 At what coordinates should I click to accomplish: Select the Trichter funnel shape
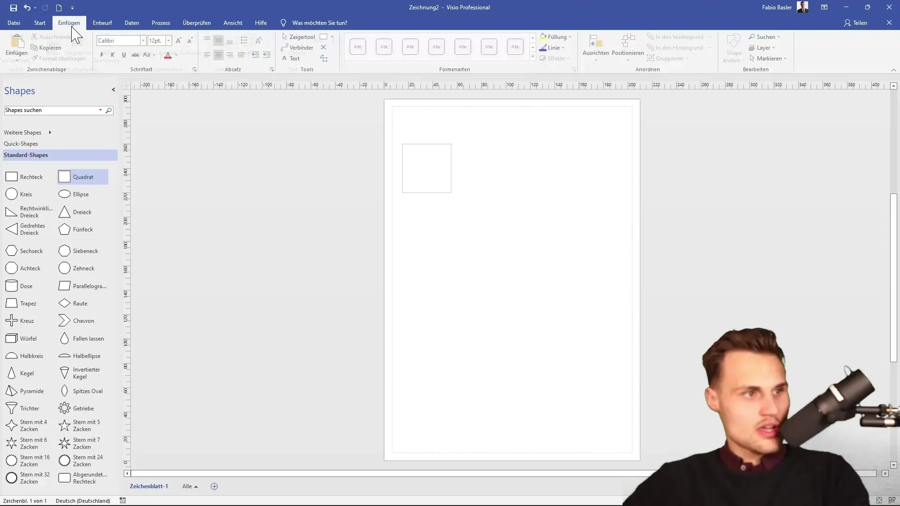(22, 408)
